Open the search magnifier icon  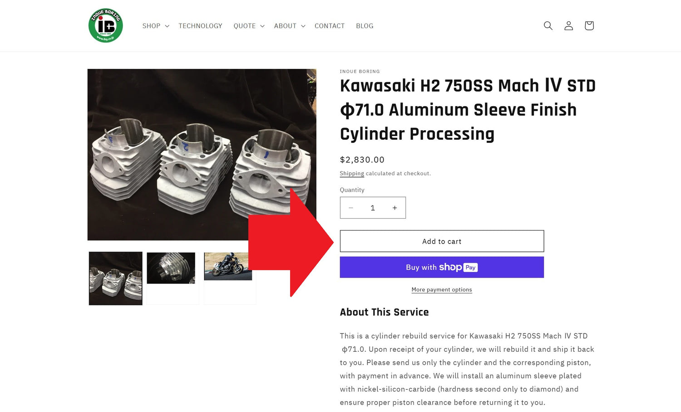point(548,26)
